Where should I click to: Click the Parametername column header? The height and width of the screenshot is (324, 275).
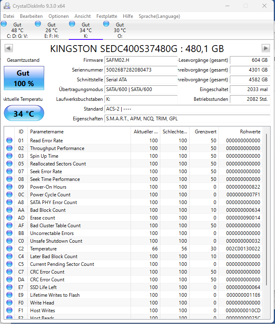pos(79,132)
